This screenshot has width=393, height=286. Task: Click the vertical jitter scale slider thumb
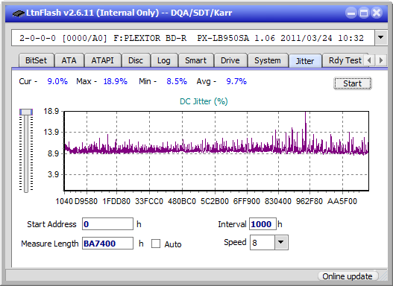pos(26,112)
